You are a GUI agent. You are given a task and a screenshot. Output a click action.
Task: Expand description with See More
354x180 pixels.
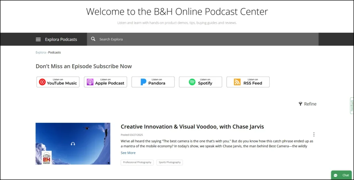(x=128, y=153)
